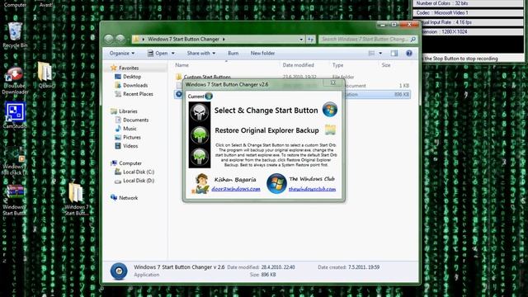Click the Kishan Bagaria cartoon avatar
This screenshot has width=528, height=297.
(200, 183)
